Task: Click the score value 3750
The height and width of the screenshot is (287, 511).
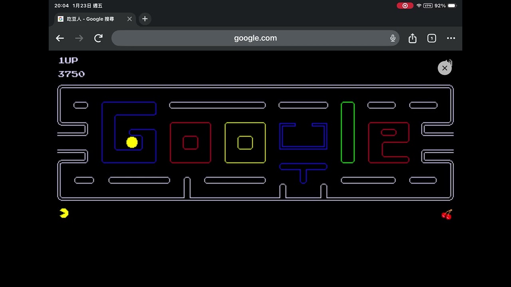Action: 71,74
